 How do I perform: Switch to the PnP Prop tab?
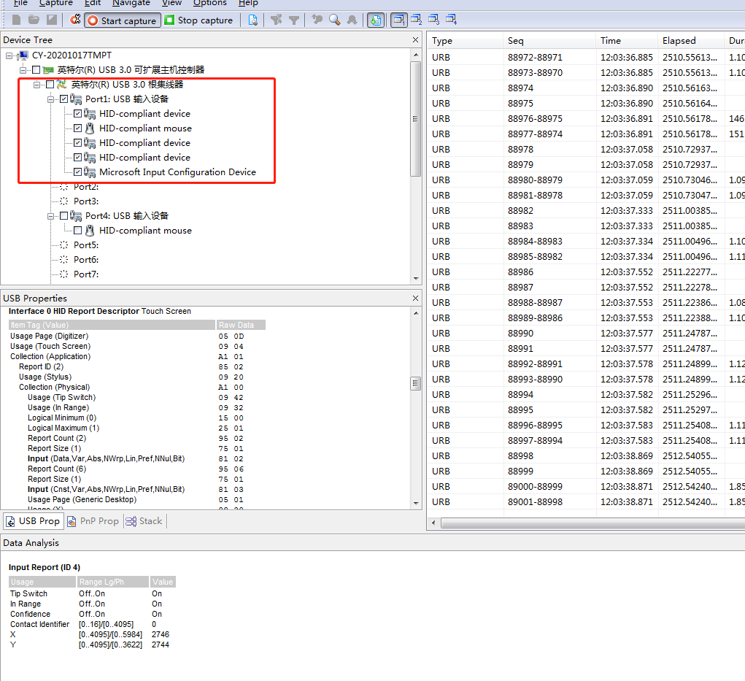(x=93, y=520)
